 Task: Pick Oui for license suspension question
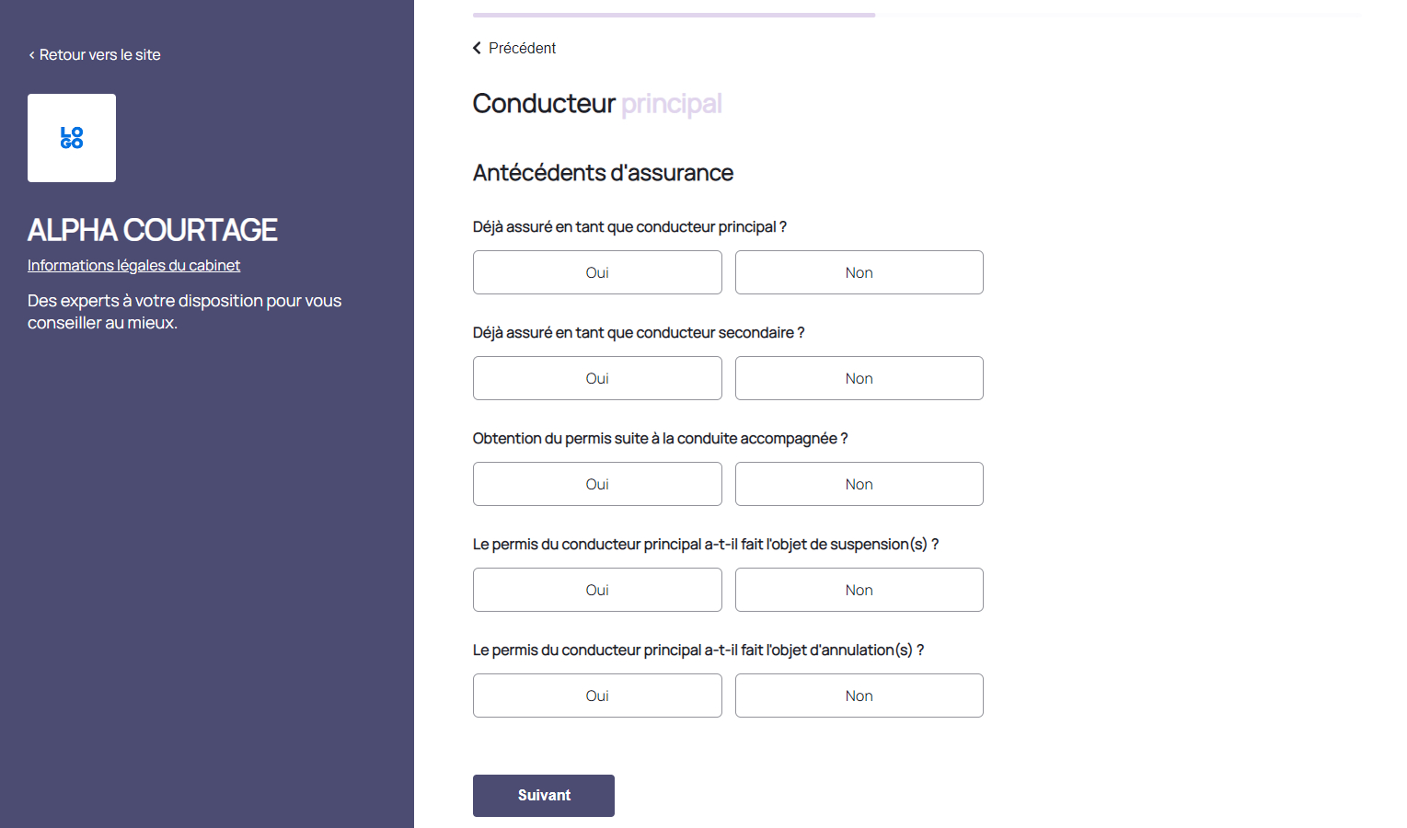tap(597, 590)
